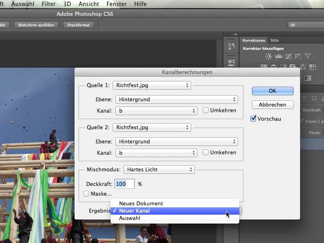Collapse panels with double-arrow icon
Viewport: 324px width, 243px height.
pyautogui.click(x=235, y=34)
